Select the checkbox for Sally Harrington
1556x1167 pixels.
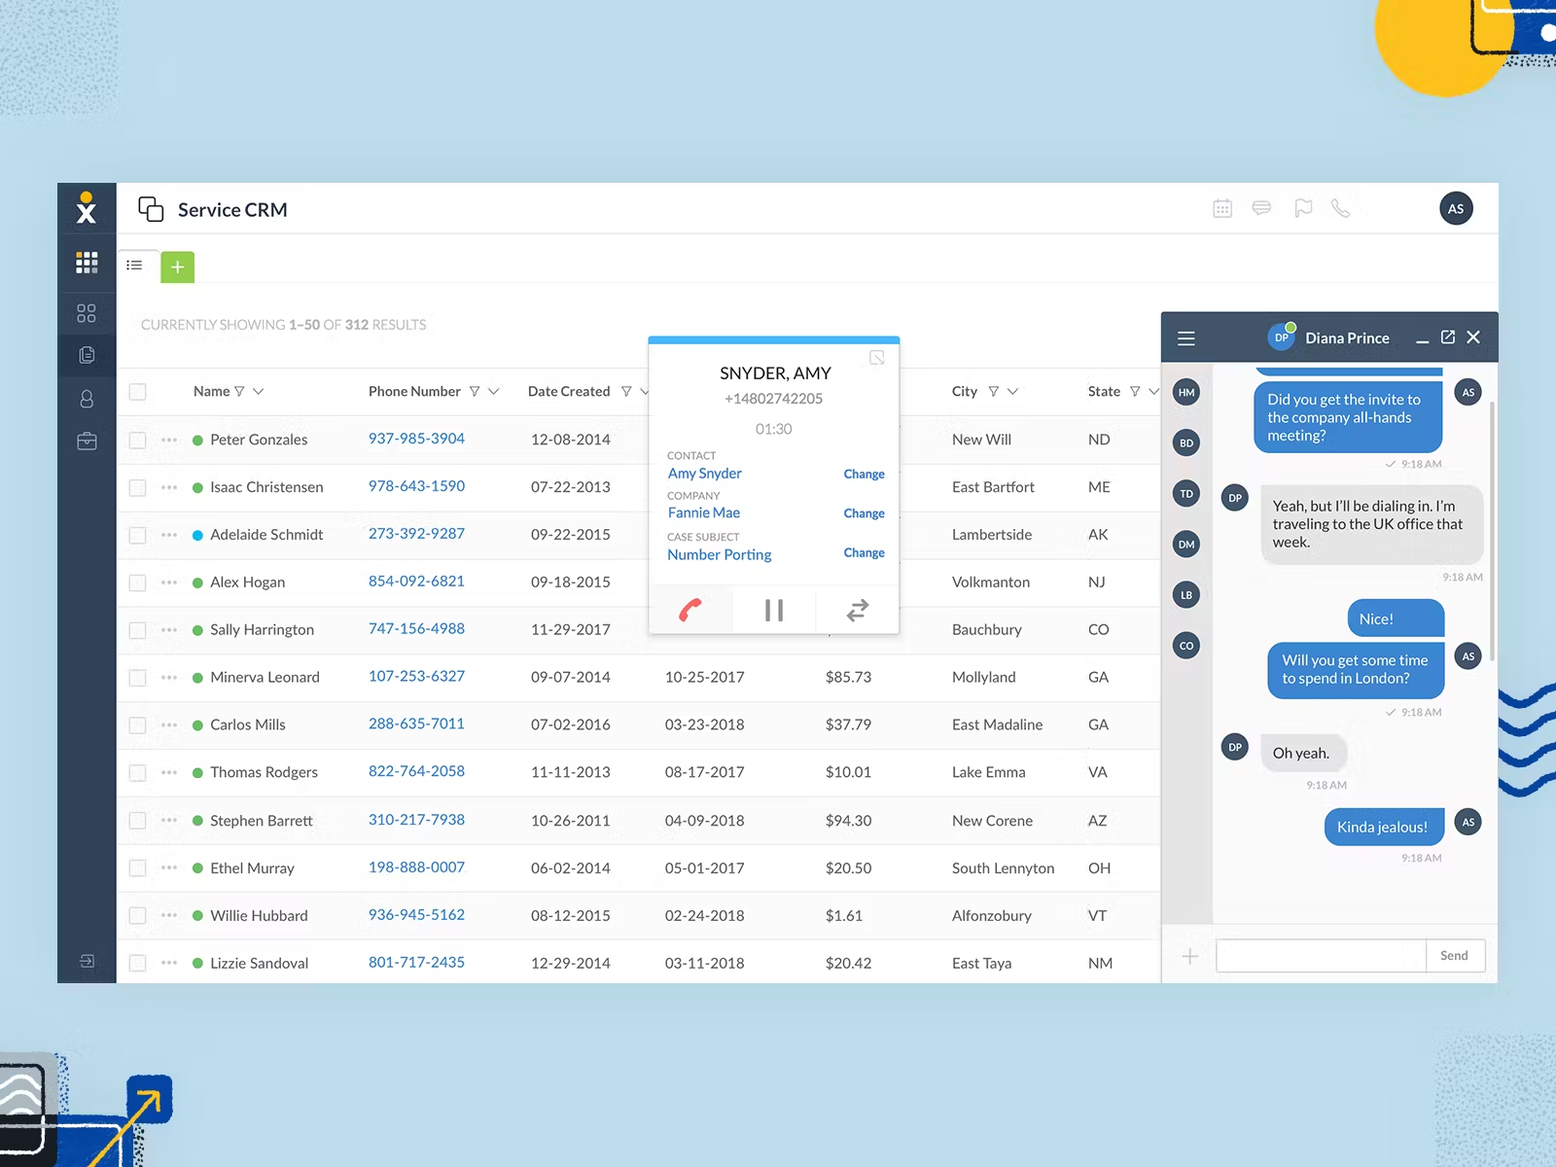137,629
